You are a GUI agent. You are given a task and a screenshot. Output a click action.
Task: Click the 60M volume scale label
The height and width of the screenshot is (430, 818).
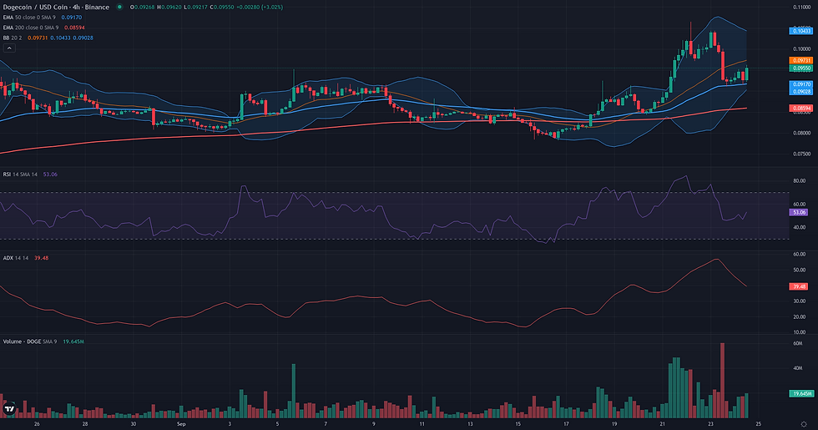(798, 343)
